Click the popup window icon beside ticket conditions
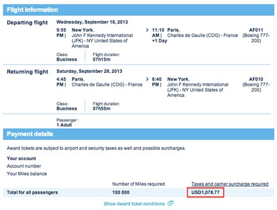Screen dimensions: 277x210 pyautogui.click(x=171, y=203)
